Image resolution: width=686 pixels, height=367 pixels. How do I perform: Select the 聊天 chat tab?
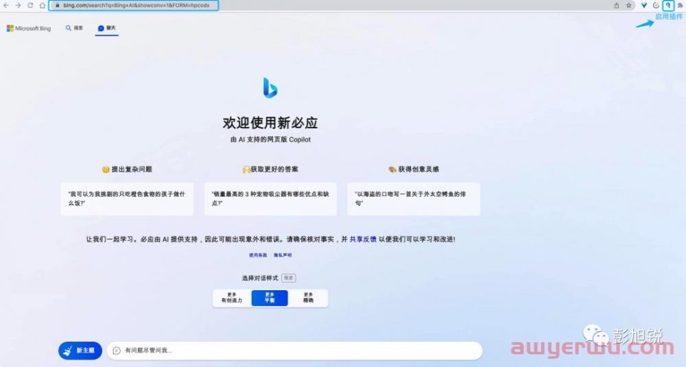107,28
